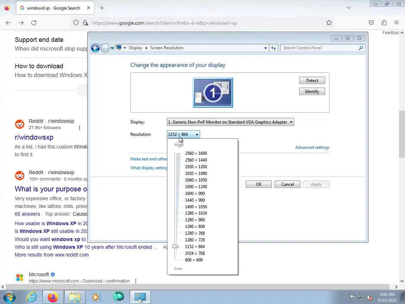This screenshot has height=304, width=405.
Task: Click the Detect button
Action: (x=312, y=80)
